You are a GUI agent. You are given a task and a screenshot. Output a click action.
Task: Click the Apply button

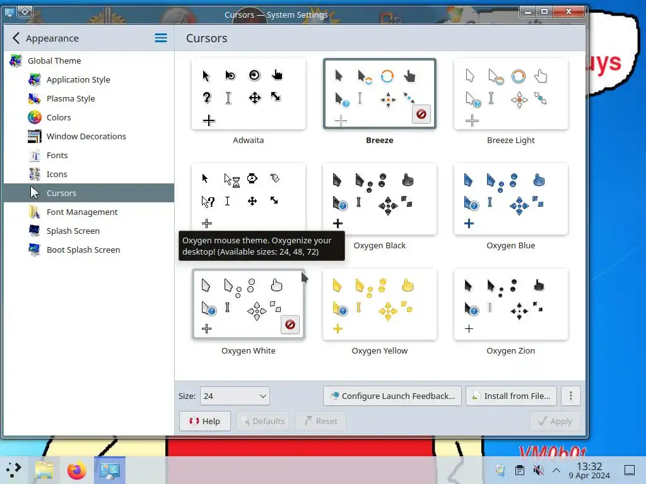click(555, 421)
